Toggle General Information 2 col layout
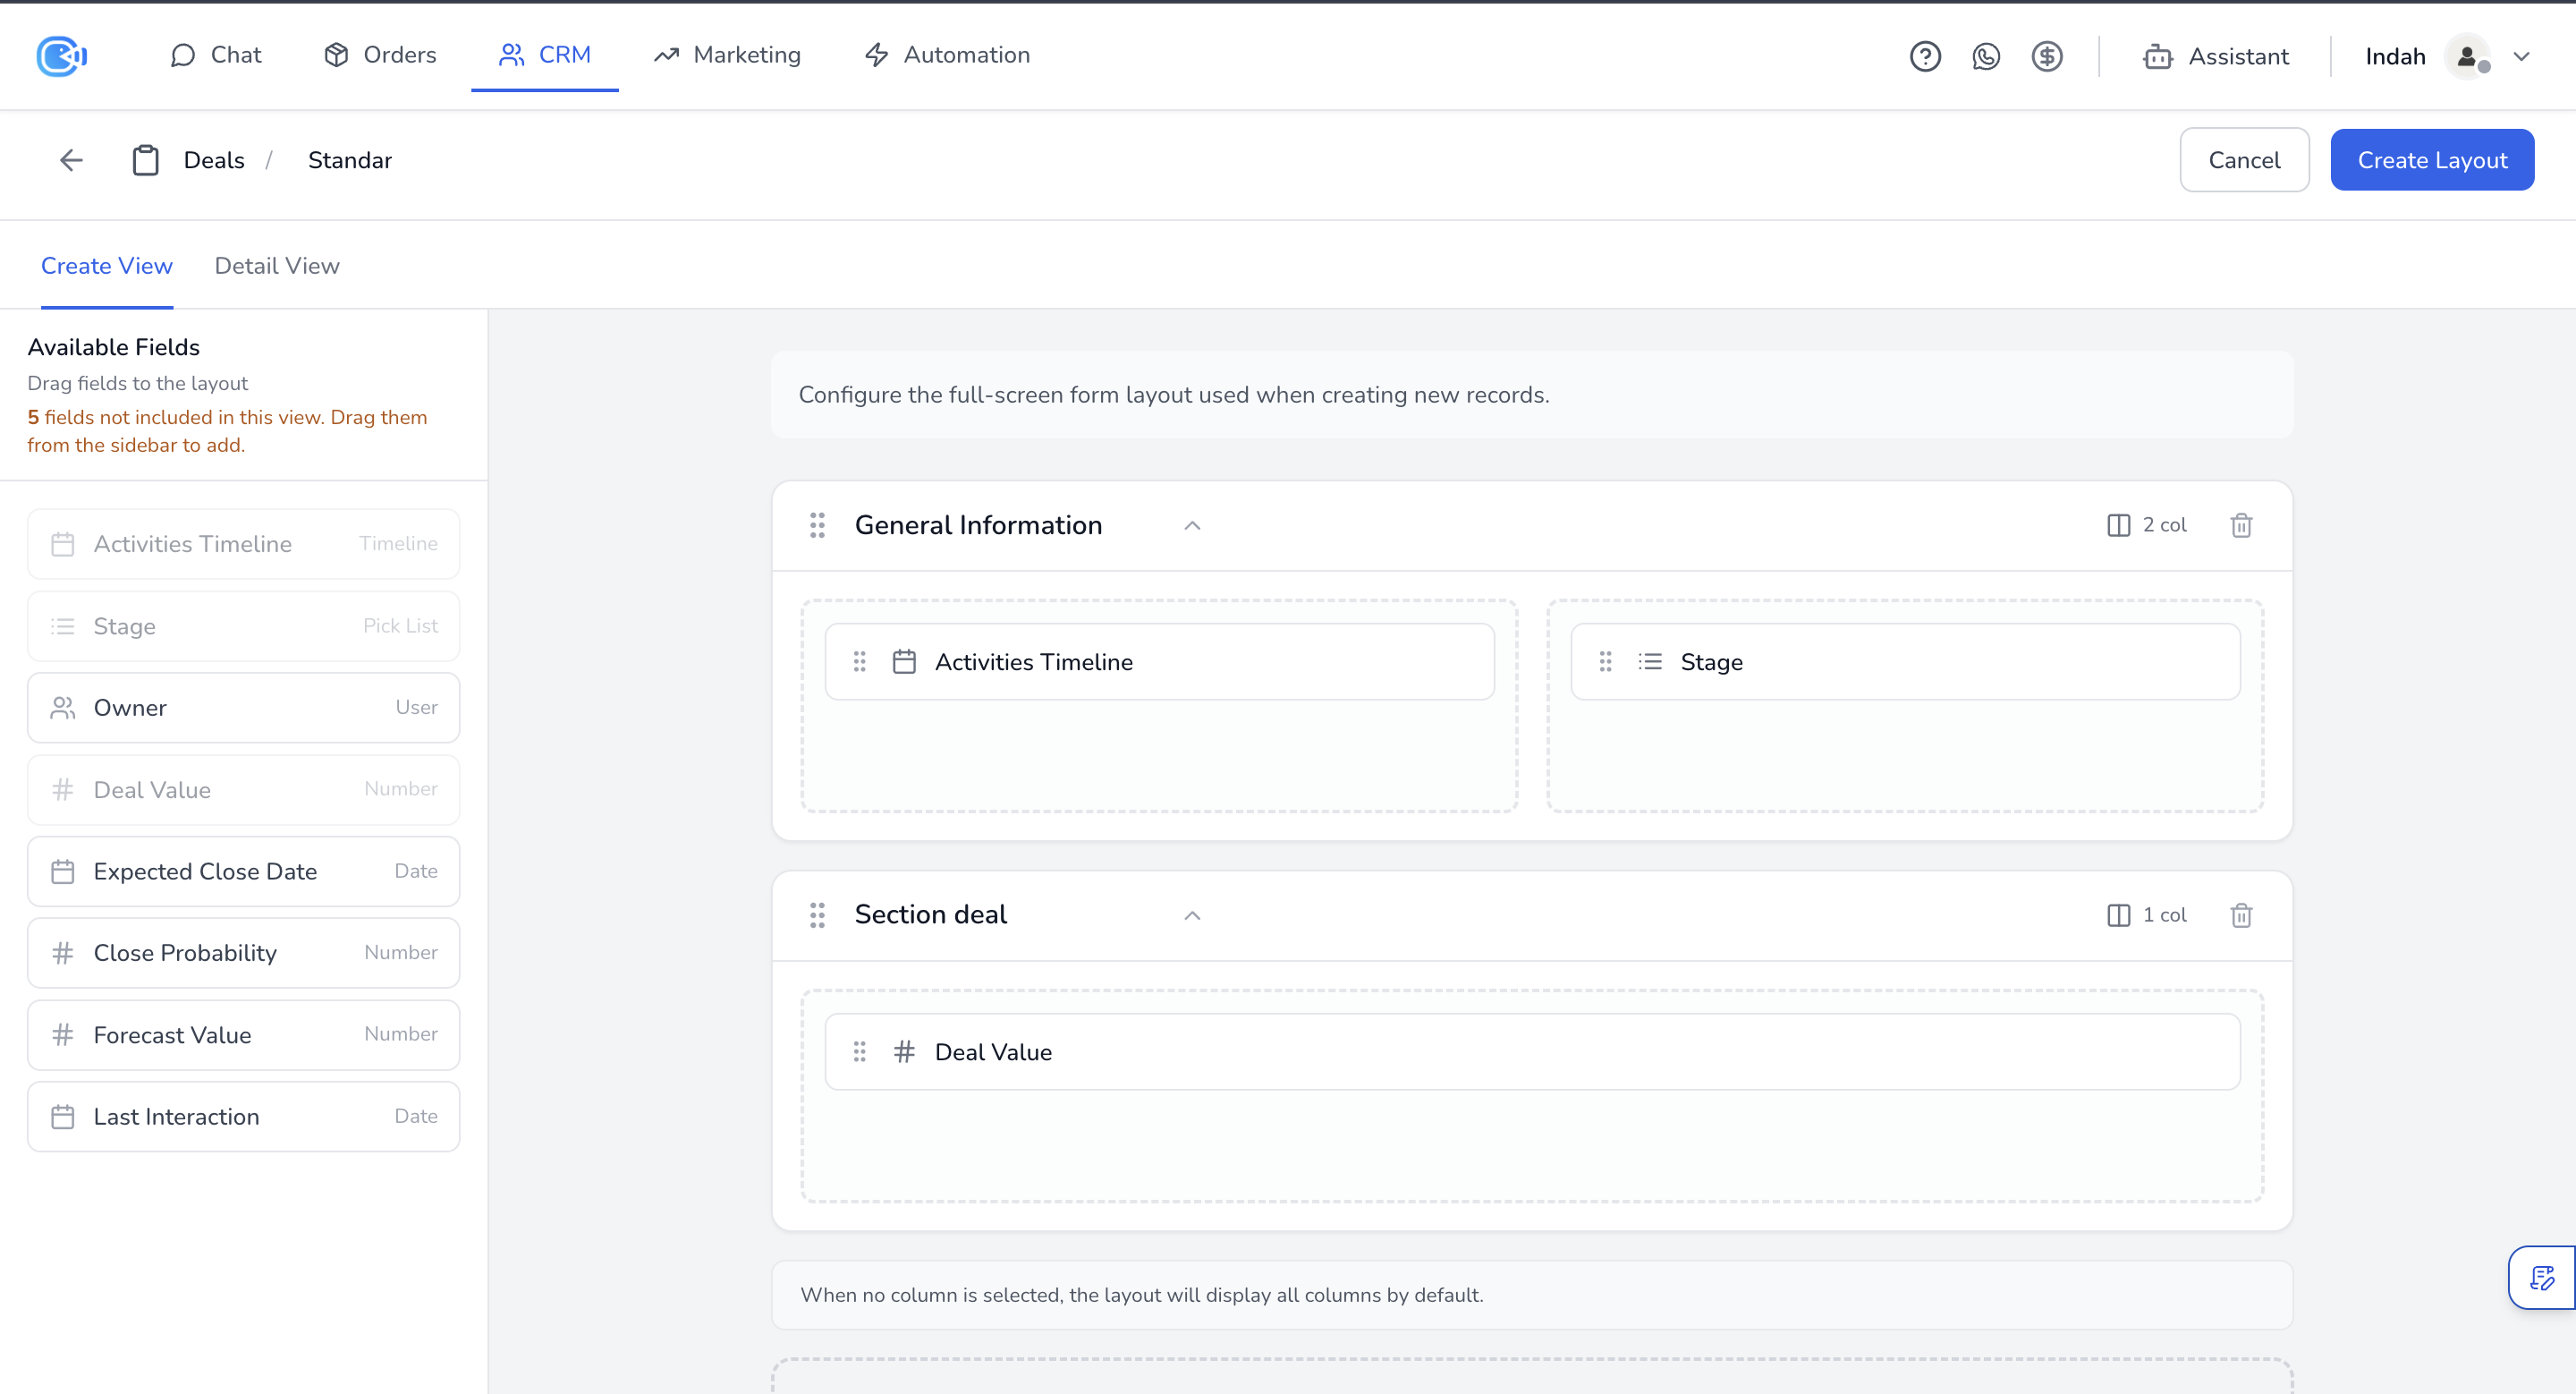The image size is (2576, 1394). click(2146, 525)
